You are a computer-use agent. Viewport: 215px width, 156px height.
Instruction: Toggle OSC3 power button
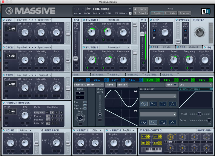[4, 75]
